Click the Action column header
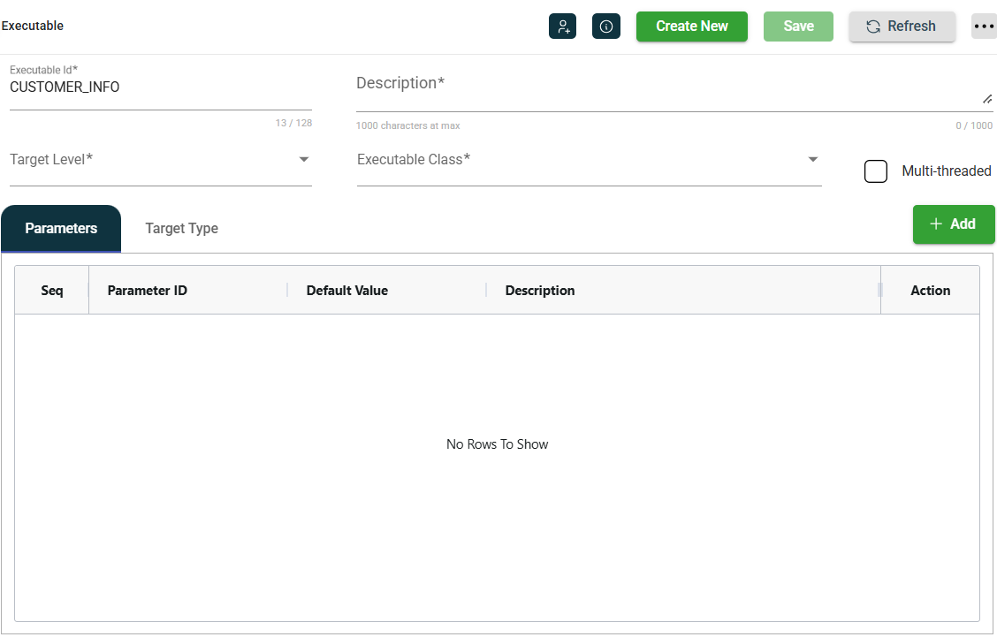The width and height of the screenshot is (997, 637). coord(930,291)
